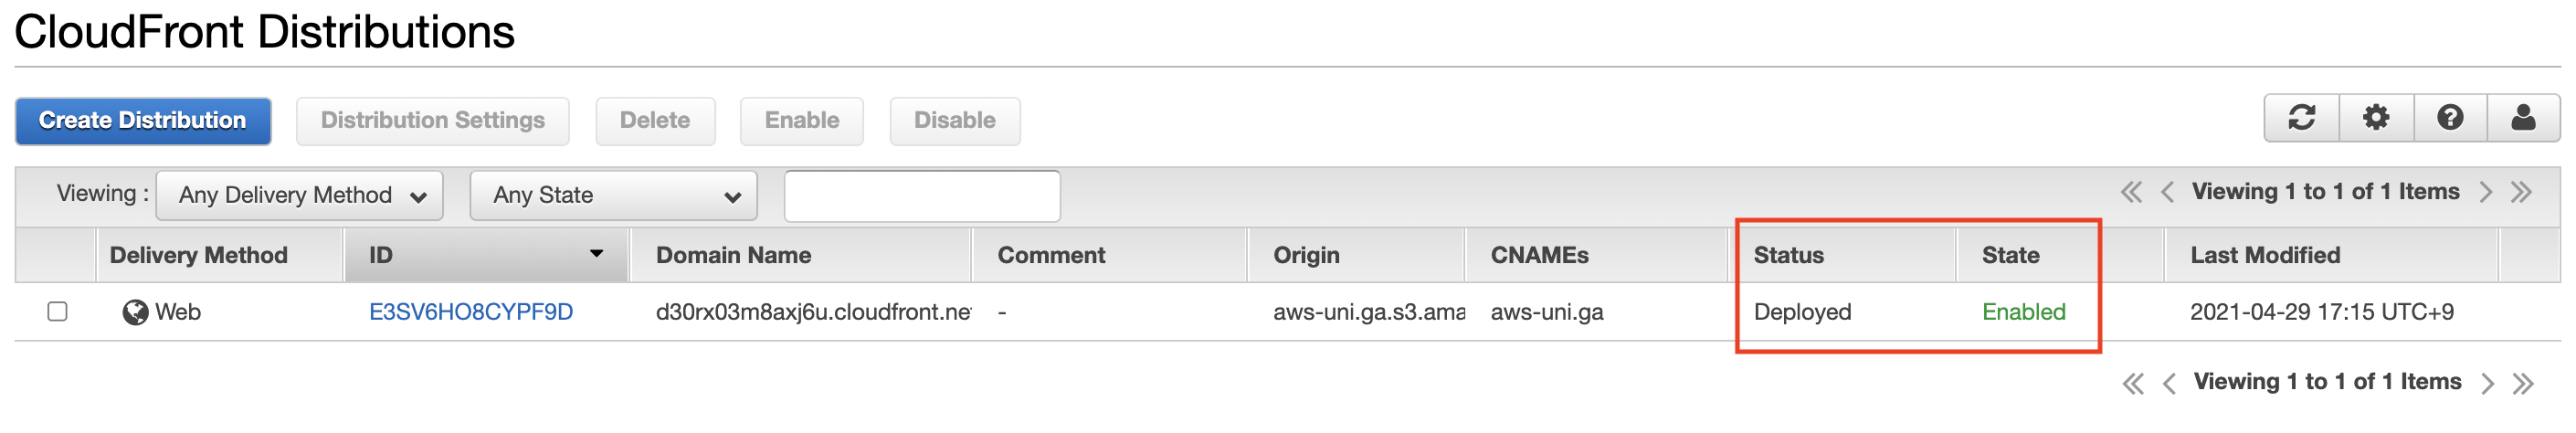Screen dimensions: 2576x433
Task: Expand the Any State dropdown
Action: 613,195
